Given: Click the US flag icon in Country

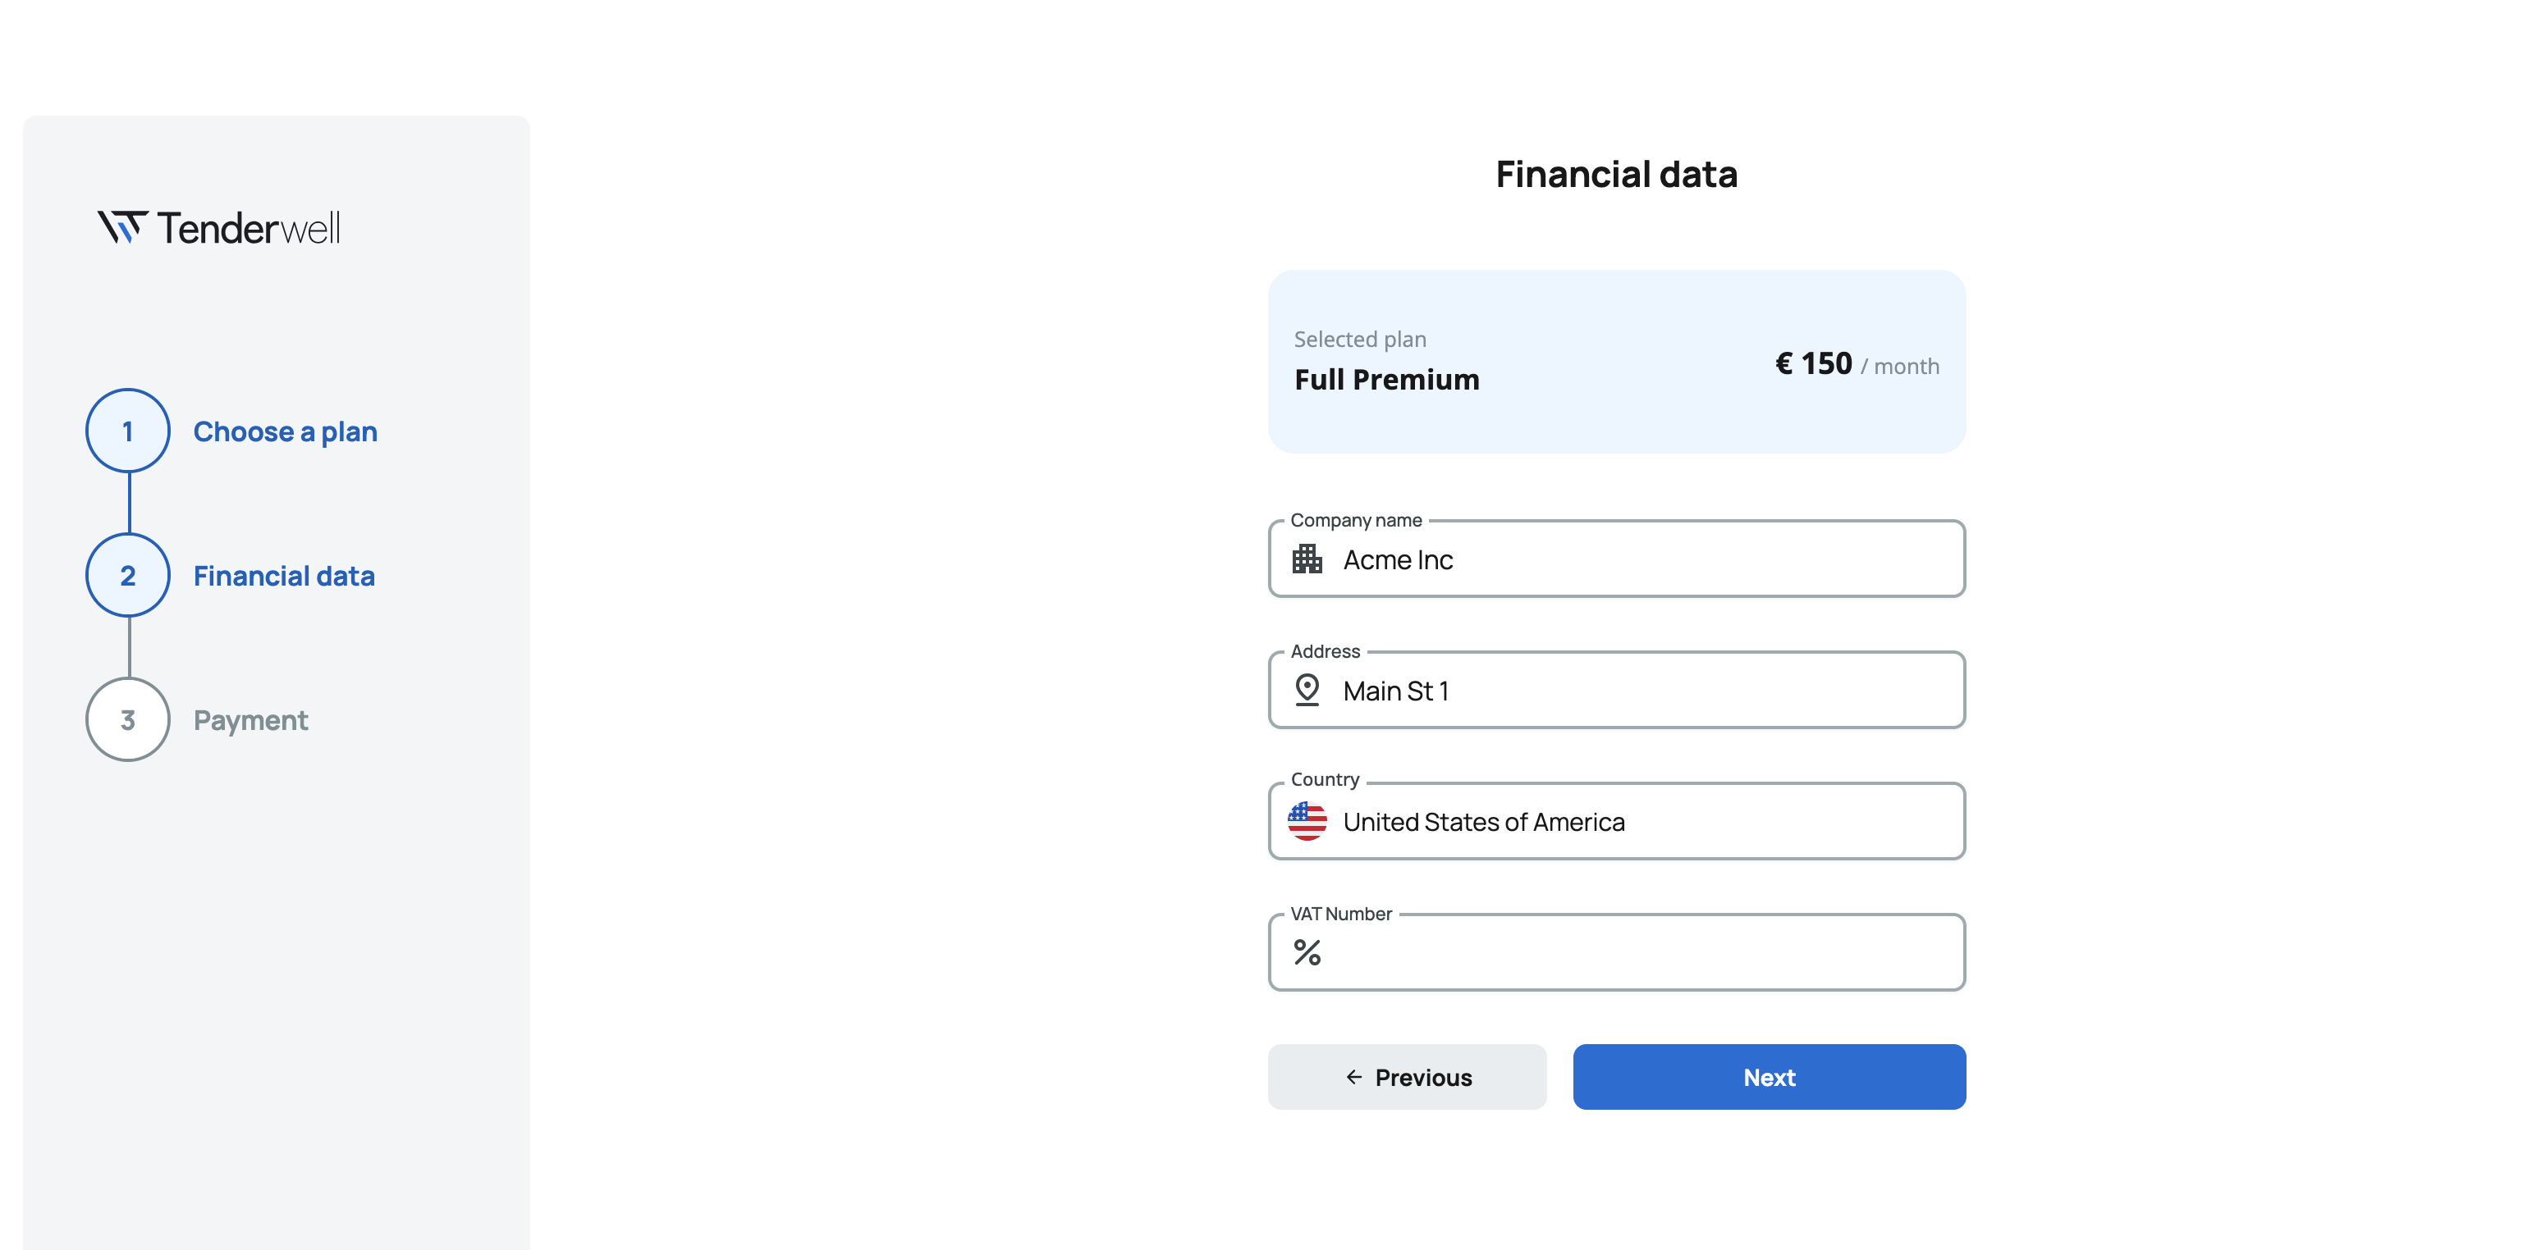Looking at the screenshot, I should pos(1307,821).
